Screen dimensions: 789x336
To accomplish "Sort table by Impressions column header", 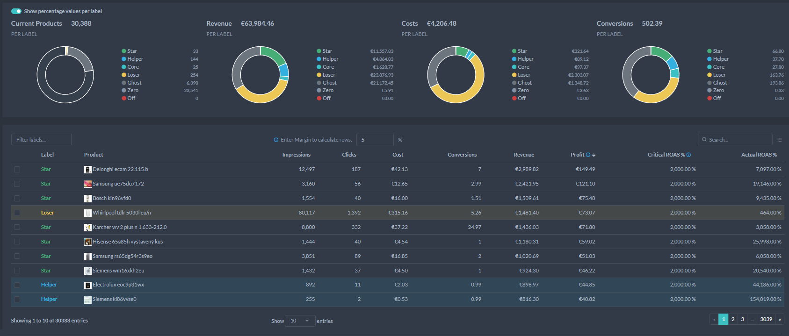I will tap(296, 155).
